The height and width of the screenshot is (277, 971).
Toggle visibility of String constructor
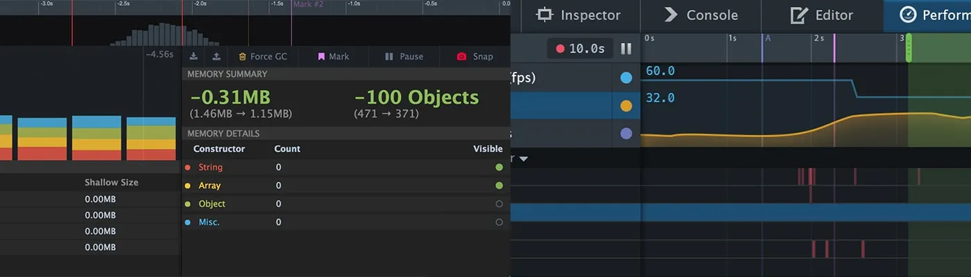[499, 167]
